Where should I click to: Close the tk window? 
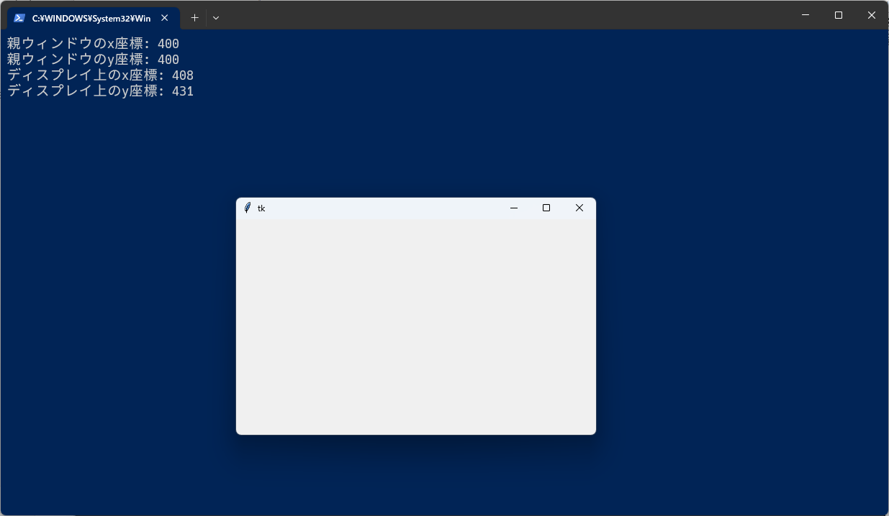pyautogui.click(x=579, y=208)
